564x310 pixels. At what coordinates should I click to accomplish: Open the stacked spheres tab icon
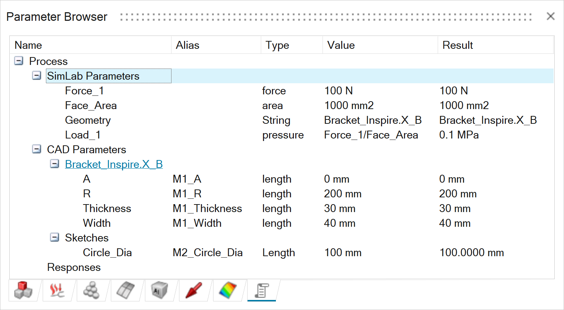pos(91,290)
